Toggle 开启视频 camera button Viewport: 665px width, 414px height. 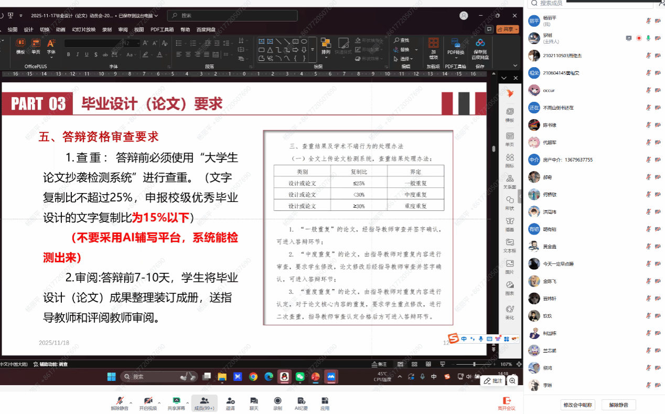point(148,402)
